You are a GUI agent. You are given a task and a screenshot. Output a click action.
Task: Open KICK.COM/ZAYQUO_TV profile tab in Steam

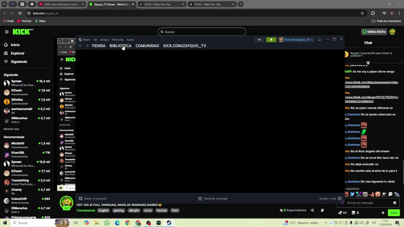185,46
